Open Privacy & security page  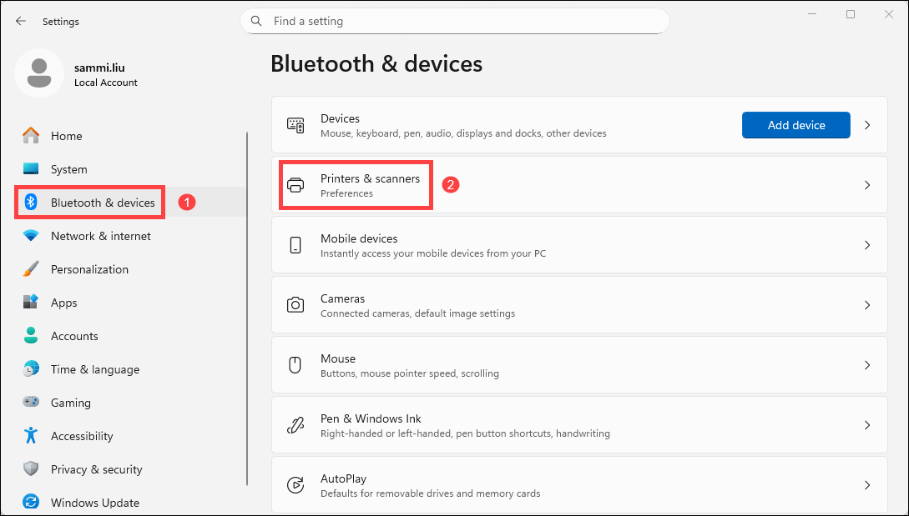(96, 469)
